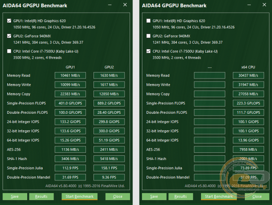Select the 12850 MB/s Memory Copy value

pos(109,94)
